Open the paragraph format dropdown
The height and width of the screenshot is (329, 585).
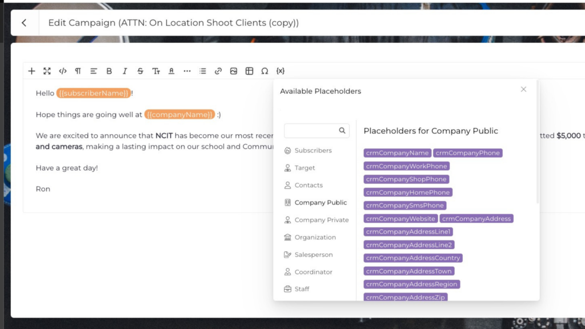click(x=78, y=71)
